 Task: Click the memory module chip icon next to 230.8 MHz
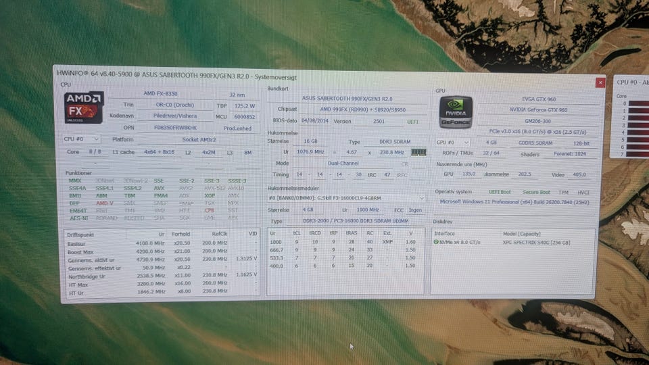418,152
